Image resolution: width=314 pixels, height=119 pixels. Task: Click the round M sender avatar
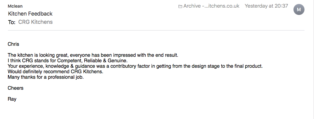point(299,9)
